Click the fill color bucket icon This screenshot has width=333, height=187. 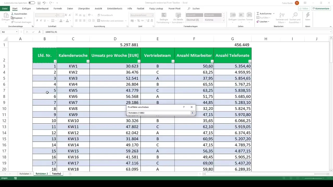click(61, 21)
